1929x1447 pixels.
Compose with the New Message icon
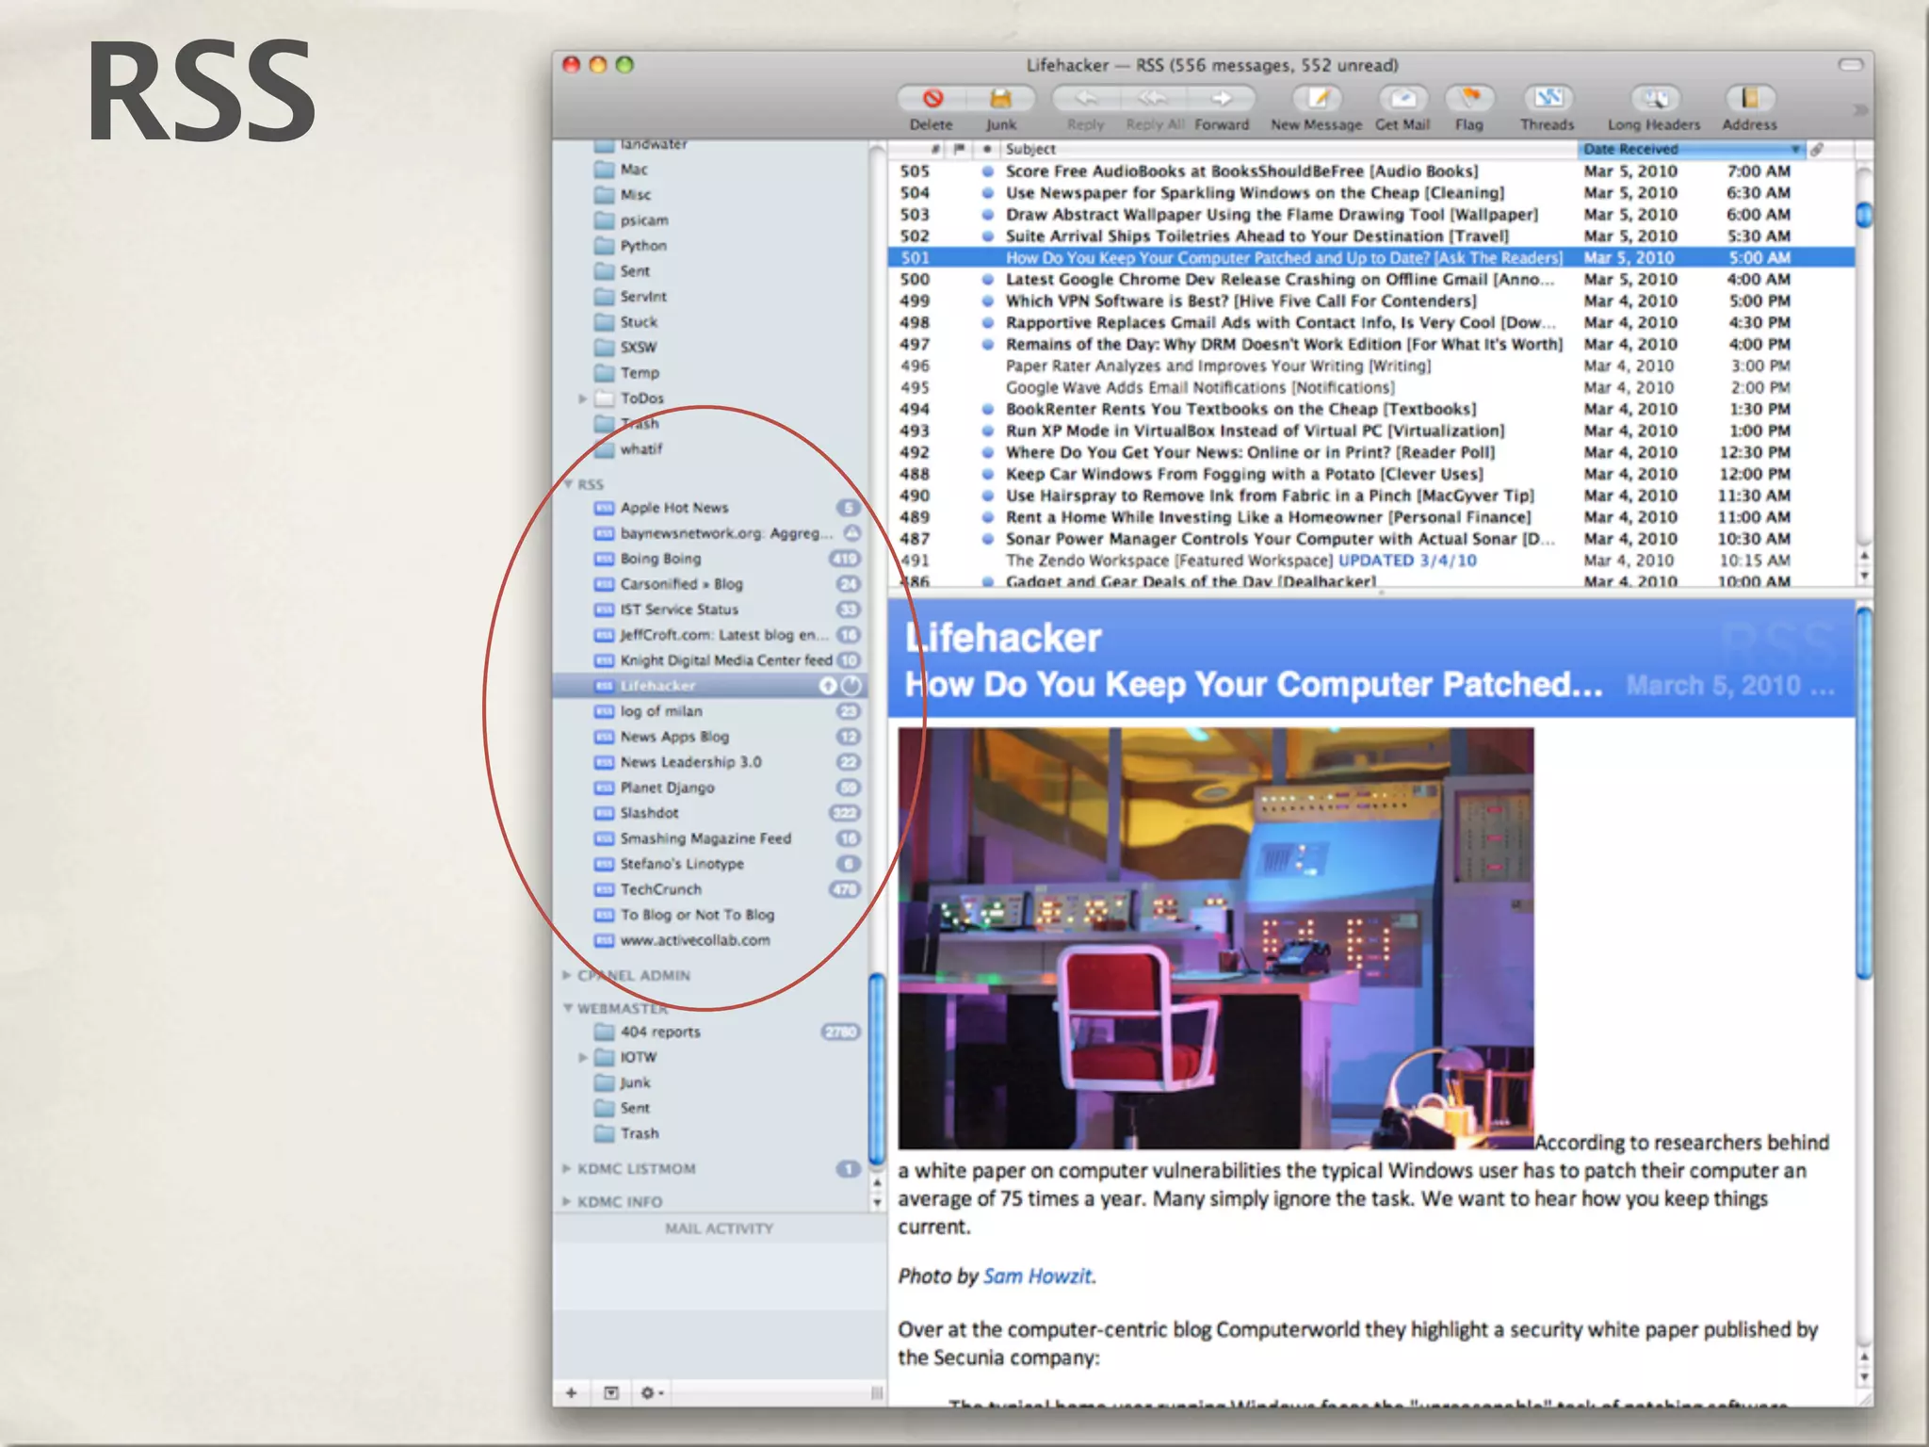click(x=1316, y=99)
